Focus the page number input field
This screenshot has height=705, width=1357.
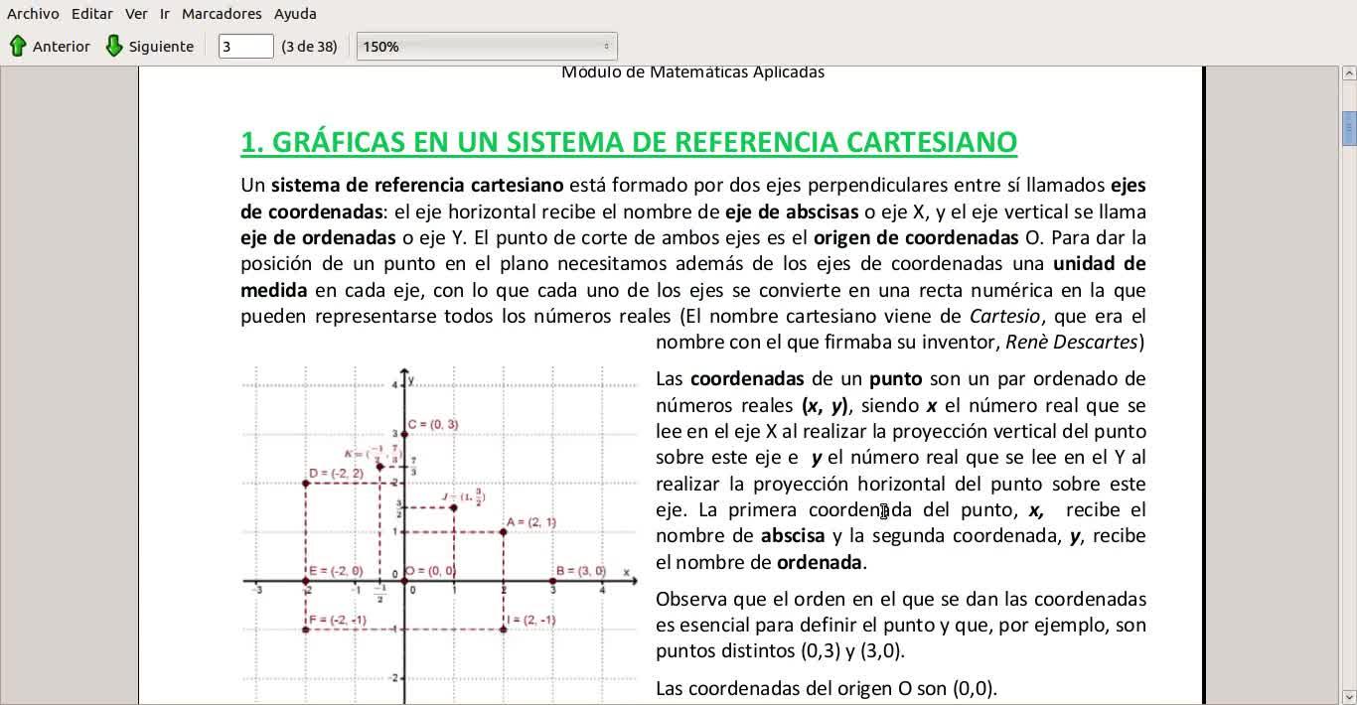coord(245,46)
